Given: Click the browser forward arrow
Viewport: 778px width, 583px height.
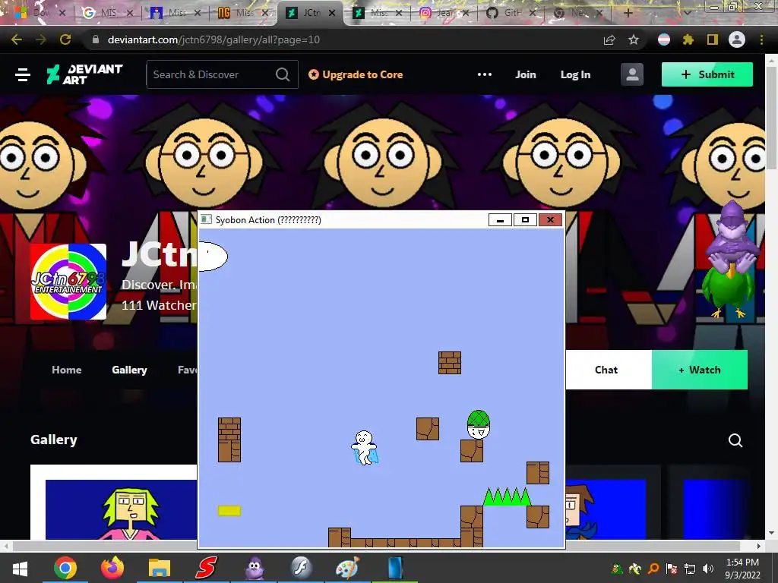Looking at the screenshot, I should tap(41, 39).
